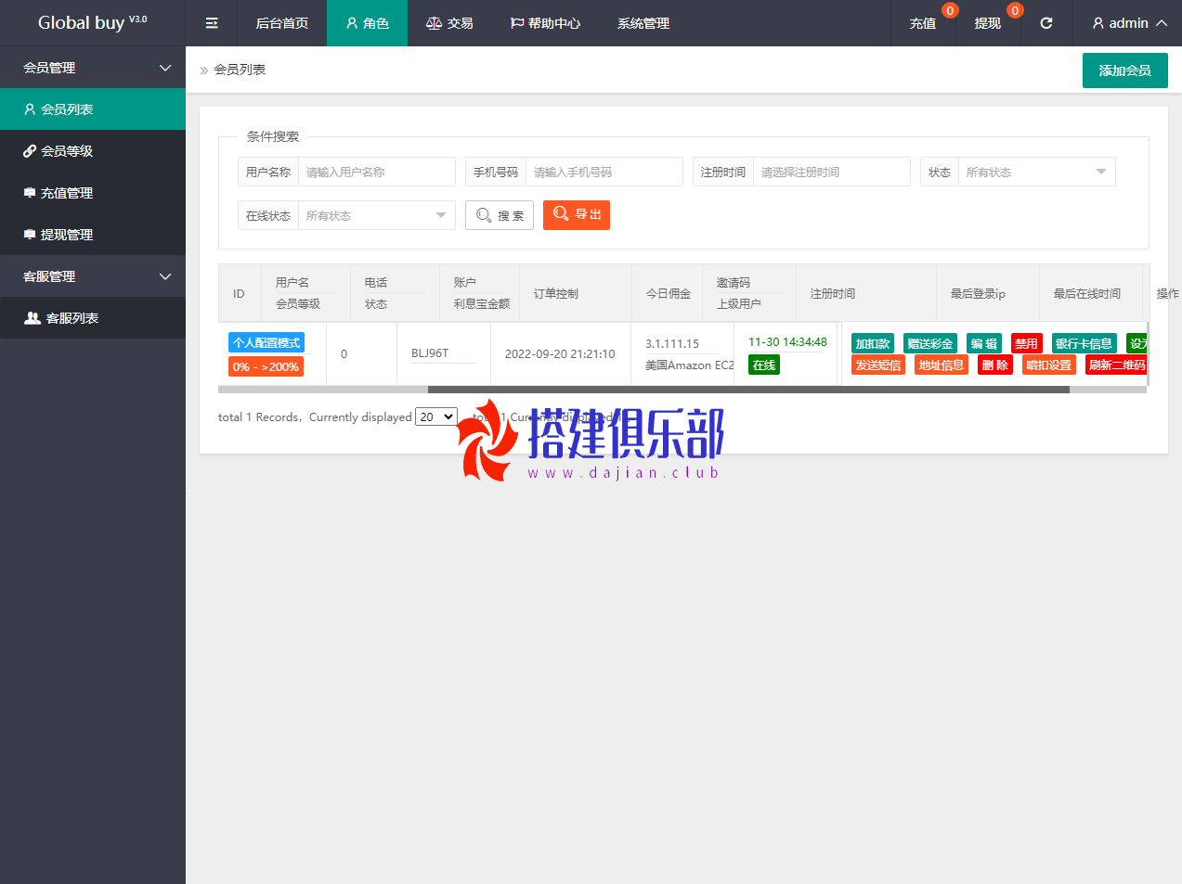This screenshot has width=1182, height=884.
Task: Open the 在线状态 dropdown filter
Action: point(376,215)
